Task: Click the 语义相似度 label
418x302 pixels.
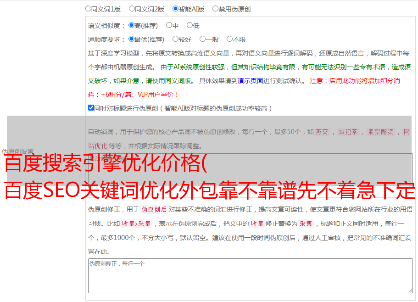Action: click(x=106, y=26)
